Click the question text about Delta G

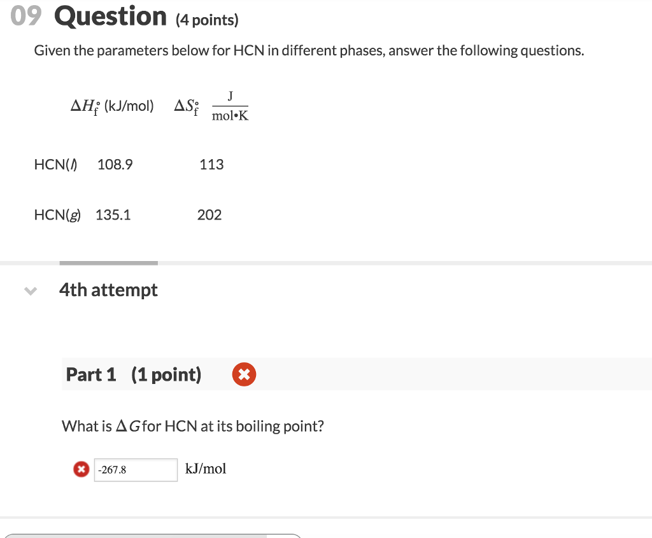[x=192, y=426]
